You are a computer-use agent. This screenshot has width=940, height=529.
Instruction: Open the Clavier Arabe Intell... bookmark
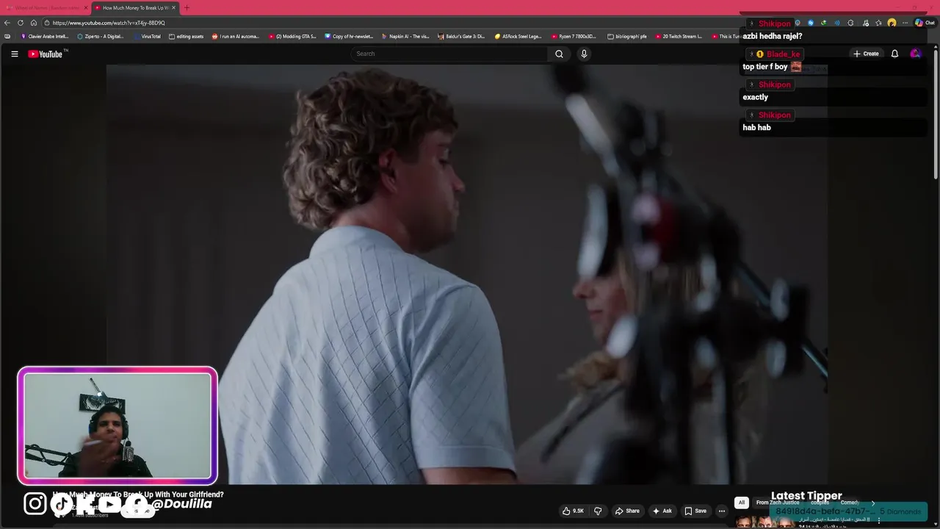click(x=44, y=36)
